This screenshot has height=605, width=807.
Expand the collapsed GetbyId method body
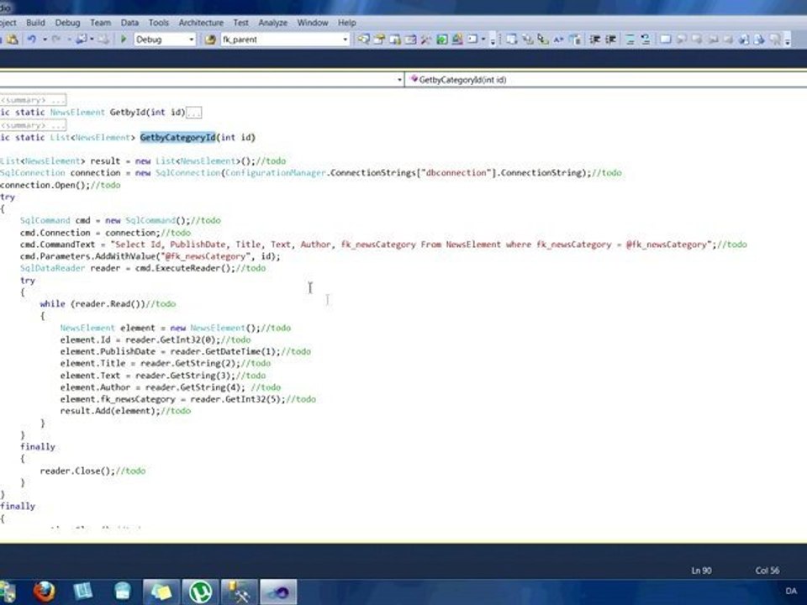(x=194, y=113)
